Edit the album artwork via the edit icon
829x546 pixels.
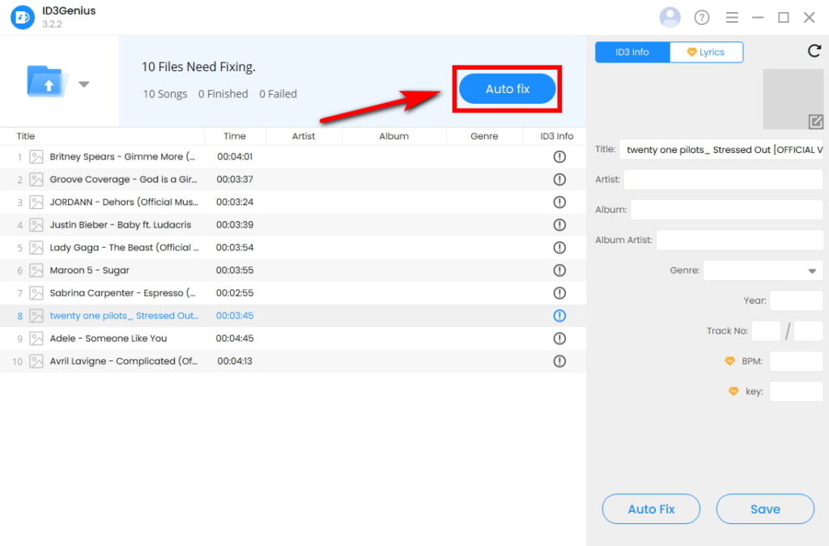coord(818,122)
